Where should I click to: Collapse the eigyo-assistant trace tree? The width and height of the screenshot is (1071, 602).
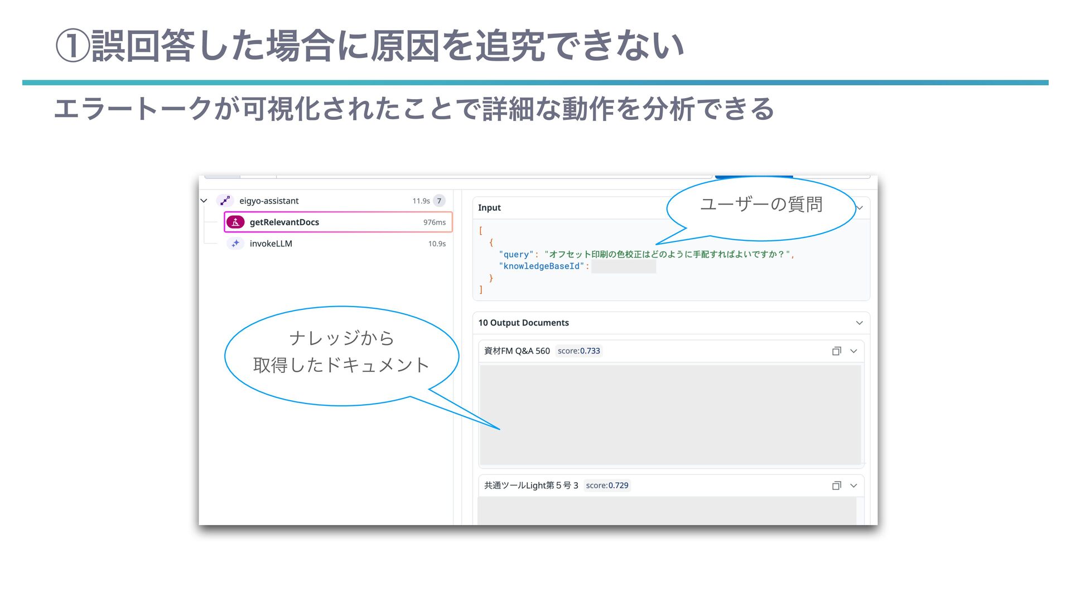coord(204,201)
